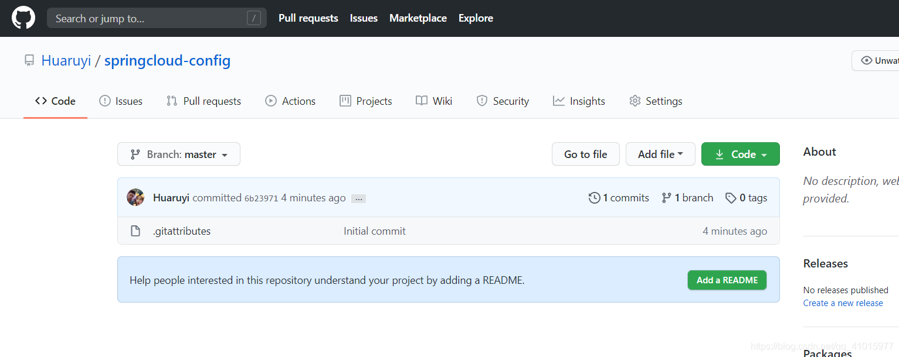Open the Projects tab
899x357 pixels.
coord(366,101)
